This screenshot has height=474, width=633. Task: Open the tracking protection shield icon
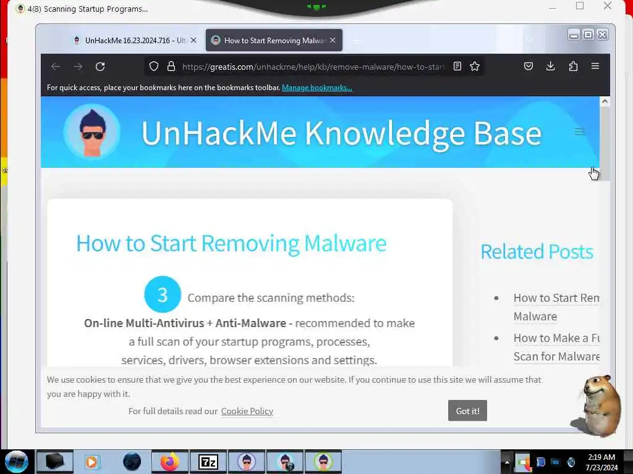[154, 66]
